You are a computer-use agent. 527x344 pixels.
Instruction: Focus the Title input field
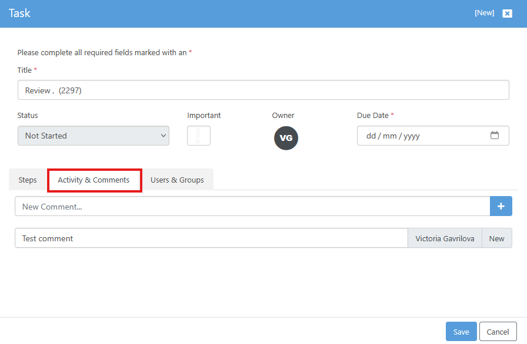(x=263, y=90)
